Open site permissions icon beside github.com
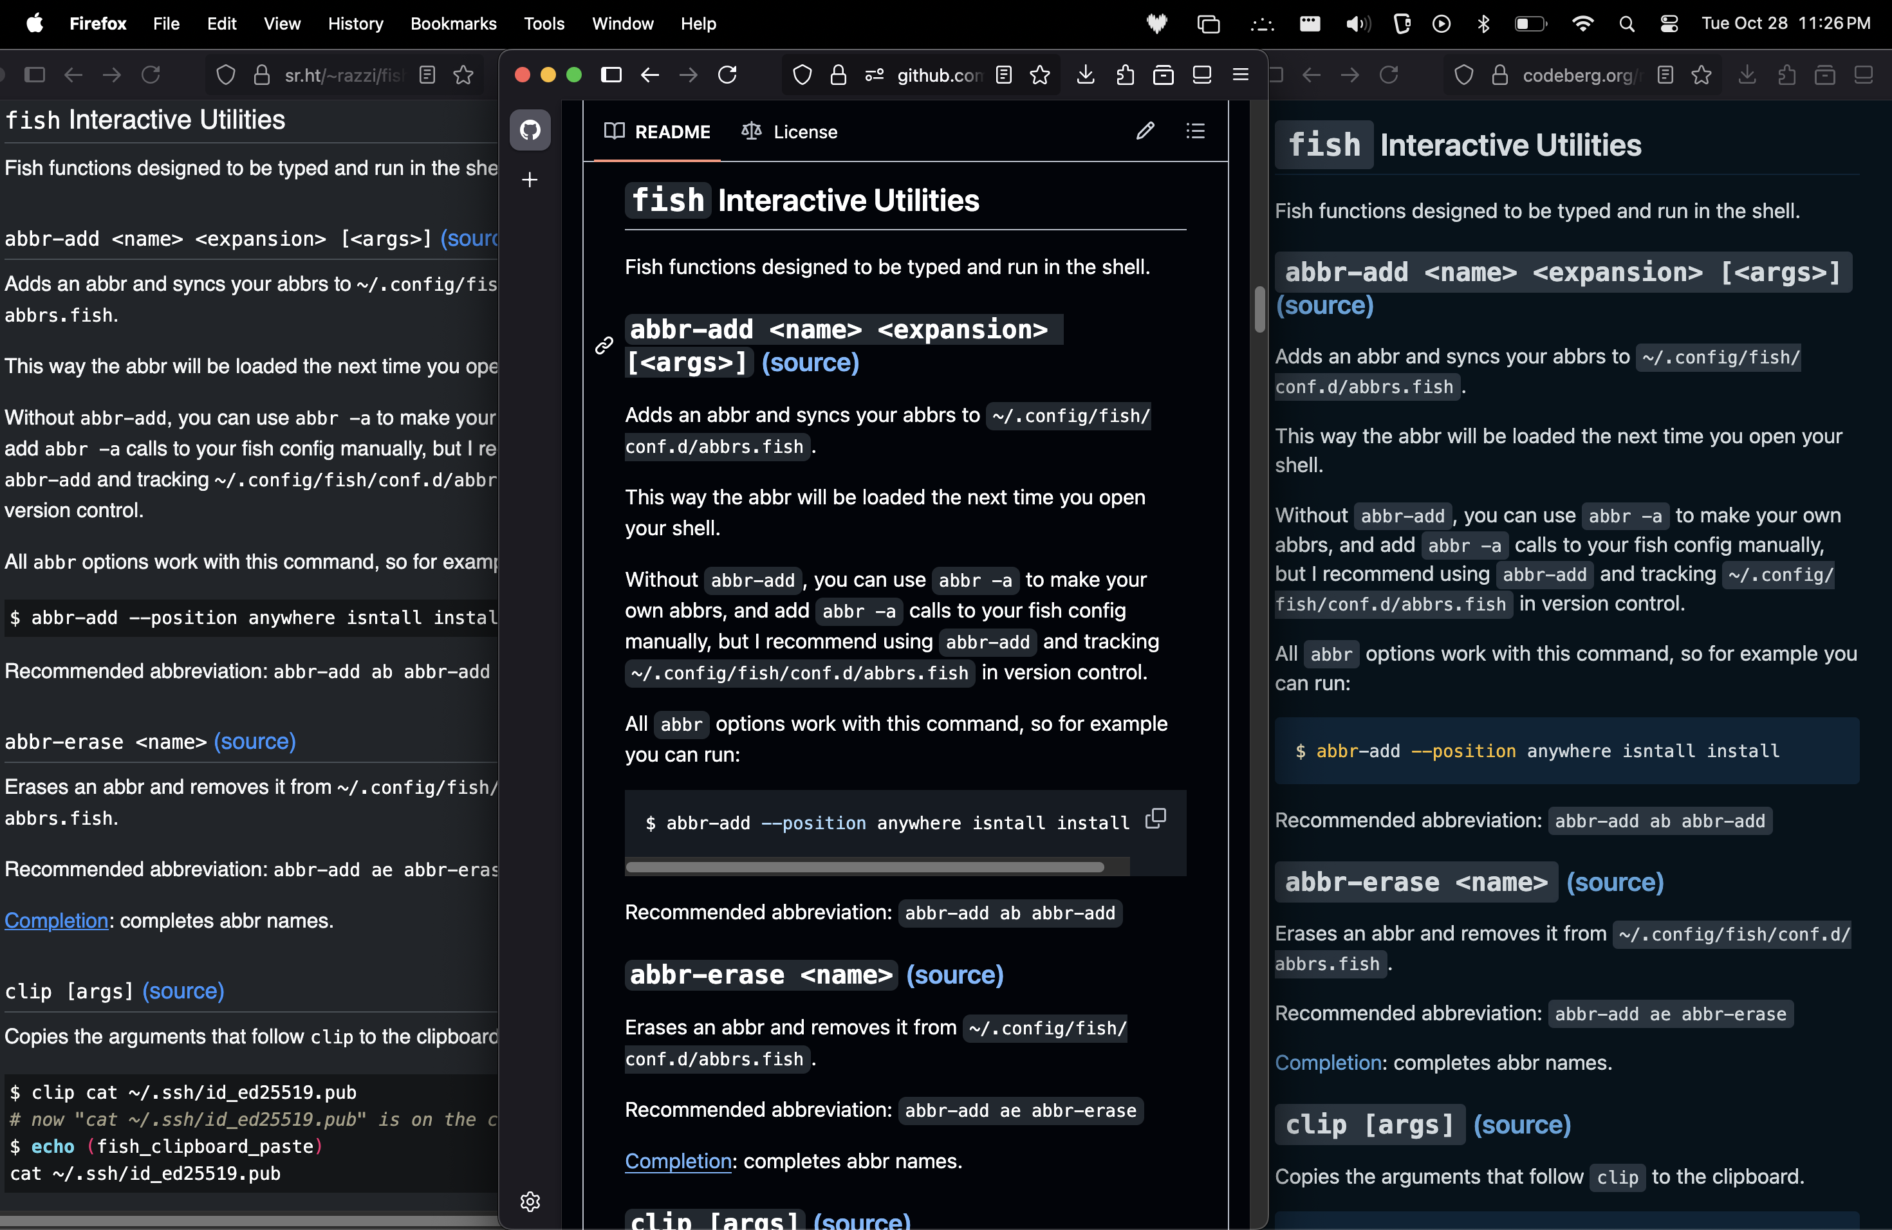 click(x=875, y=75)
